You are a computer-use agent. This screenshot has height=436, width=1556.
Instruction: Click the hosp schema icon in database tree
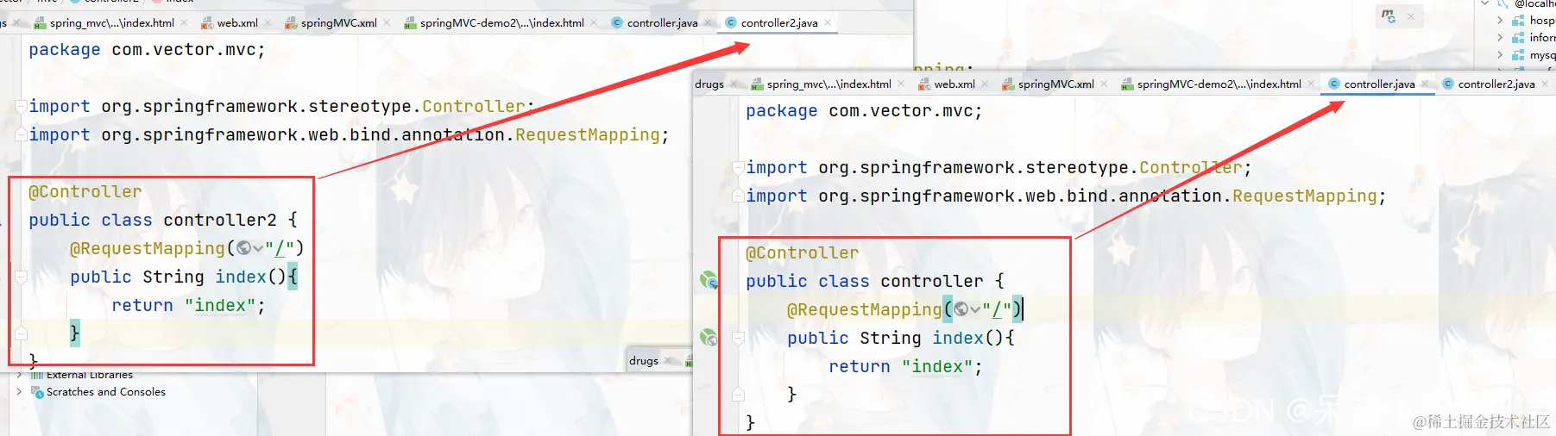[1519, 21]
